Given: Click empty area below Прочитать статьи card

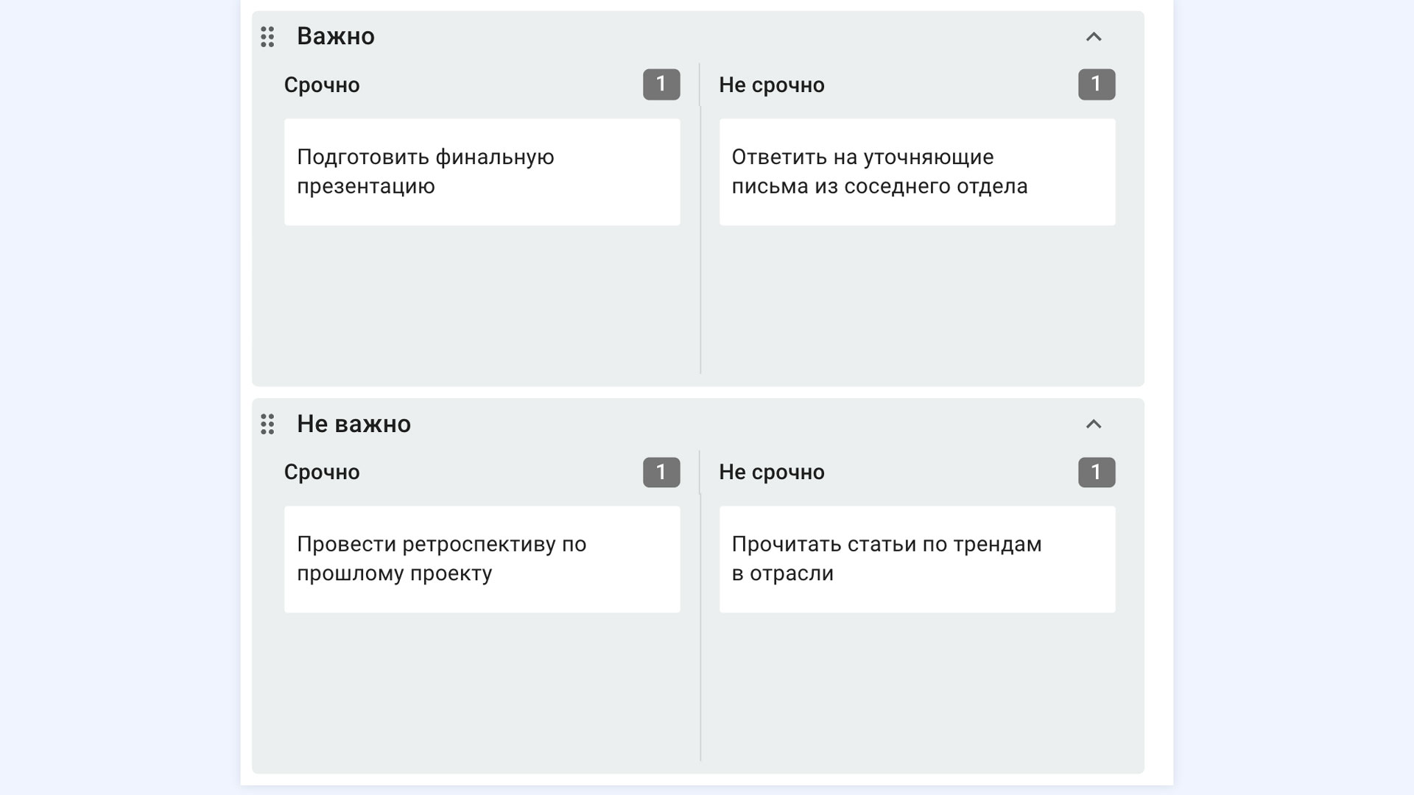Looking at the screenshot, I should [917, 687].
